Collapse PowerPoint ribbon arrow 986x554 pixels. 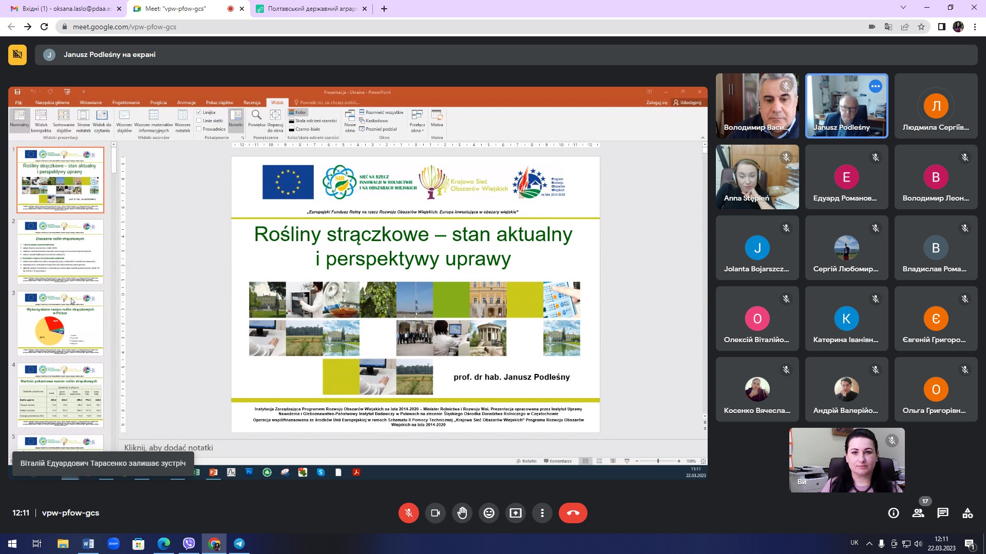tap(703, 137)
